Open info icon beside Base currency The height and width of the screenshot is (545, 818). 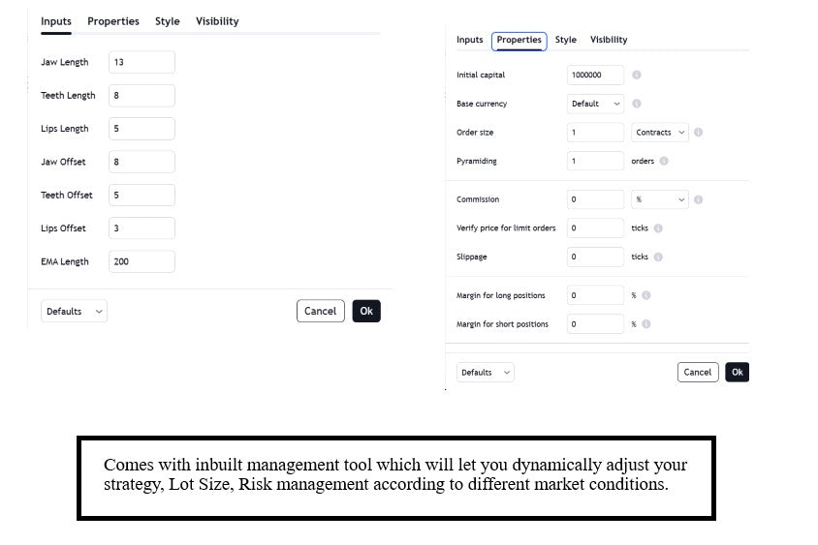[637, 104]
